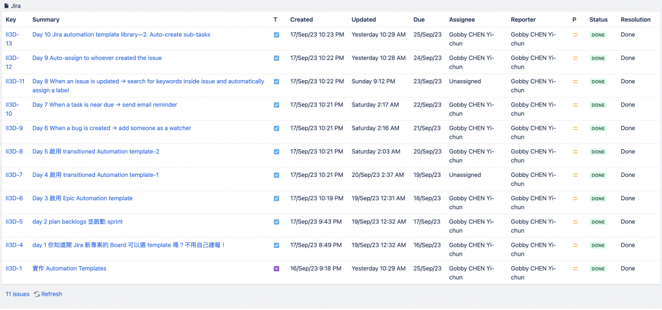
Task: Sort issues by Due column header
Action: coord(419,20)
